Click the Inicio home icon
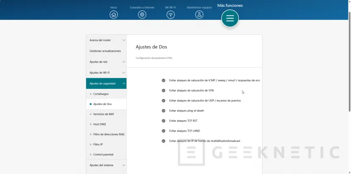Viewport: 351px width, 174px height. point(113,14)
